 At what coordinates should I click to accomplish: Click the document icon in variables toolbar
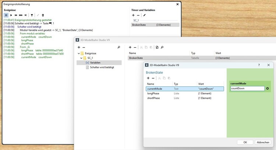pyautogui.click(x=157, y=47)
